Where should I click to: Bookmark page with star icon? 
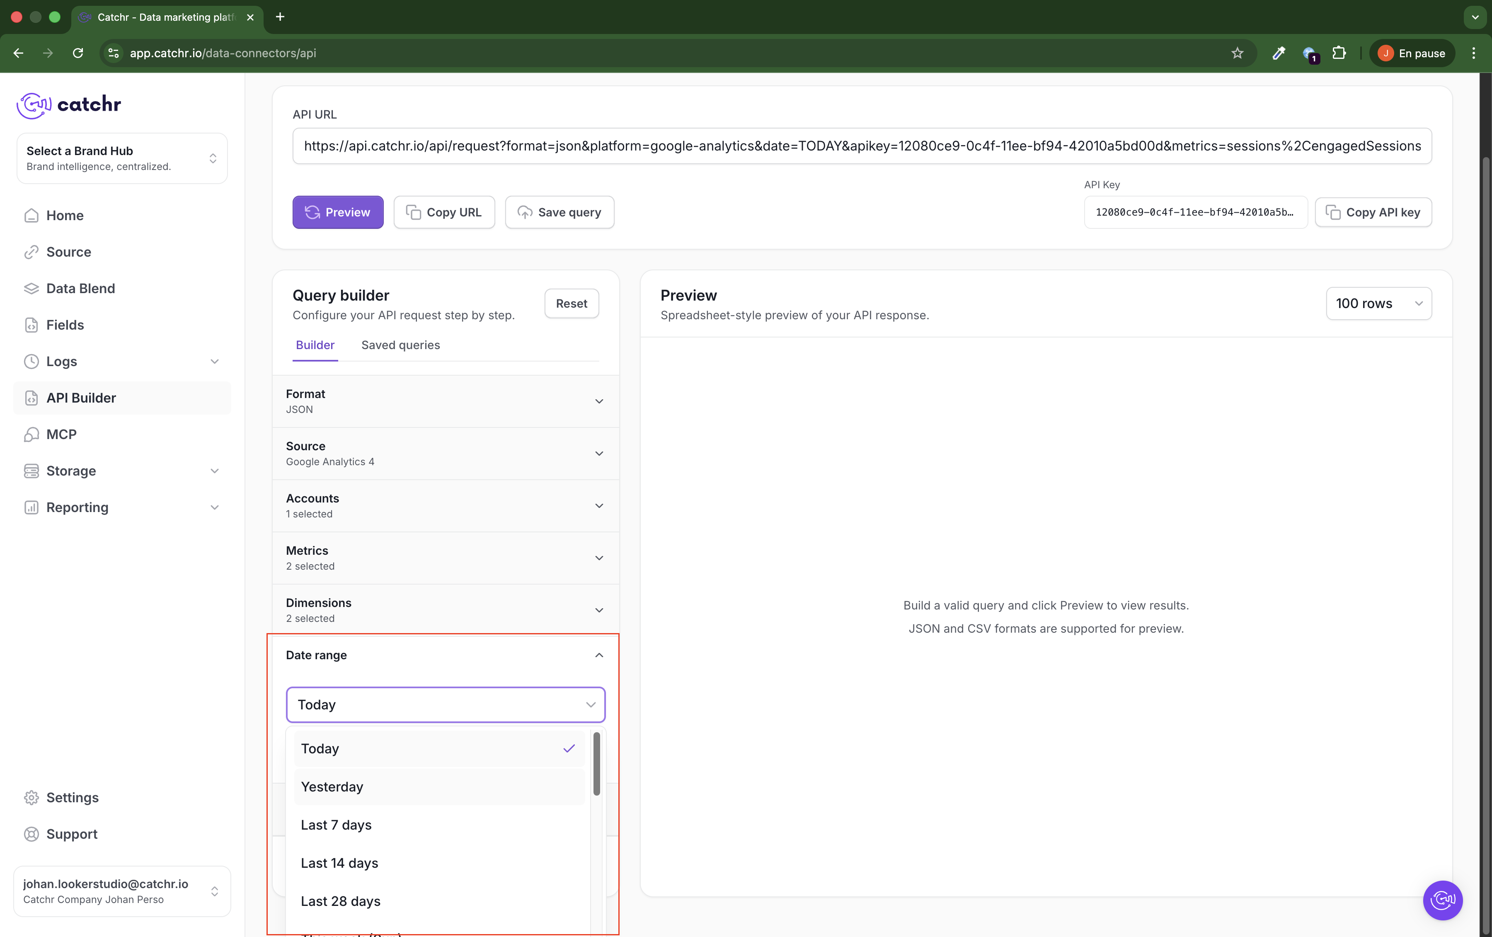pyautogui.click(x=1237, y=53)
